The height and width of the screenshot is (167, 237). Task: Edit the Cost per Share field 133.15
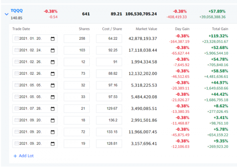pyautogui.click(x=109, y=132)
